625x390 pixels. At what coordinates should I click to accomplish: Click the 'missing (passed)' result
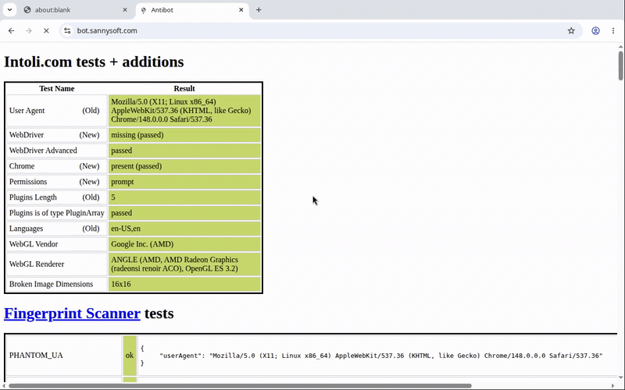click(x=184, y=135)
